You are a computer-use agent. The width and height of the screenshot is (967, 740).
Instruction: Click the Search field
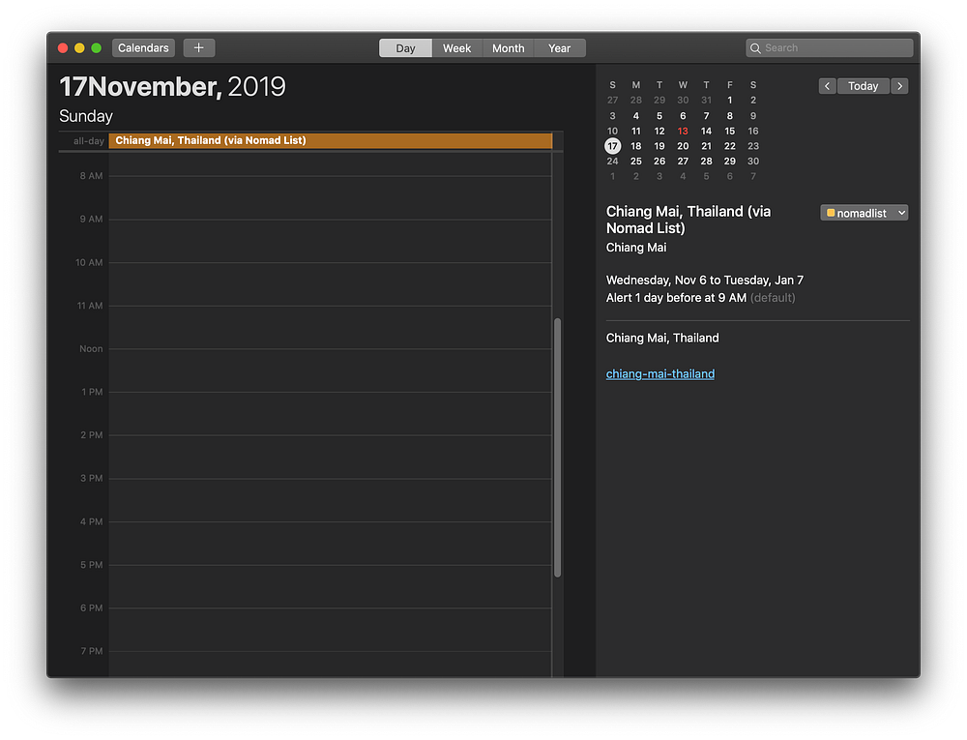click(x=829, y=48)
